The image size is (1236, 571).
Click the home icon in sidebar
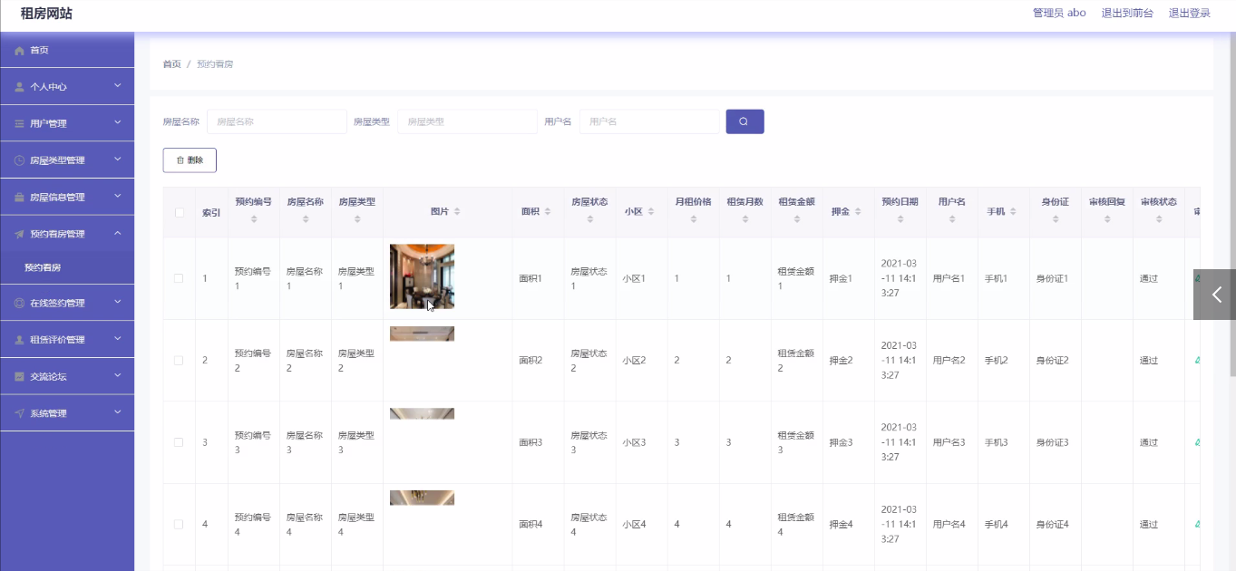pos(20,51)
